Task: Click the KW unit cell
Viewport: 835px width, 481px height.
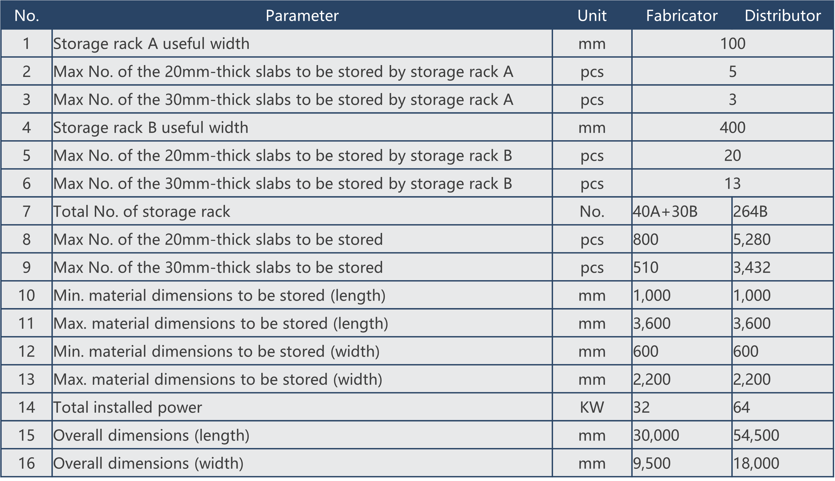Action: 592,407
